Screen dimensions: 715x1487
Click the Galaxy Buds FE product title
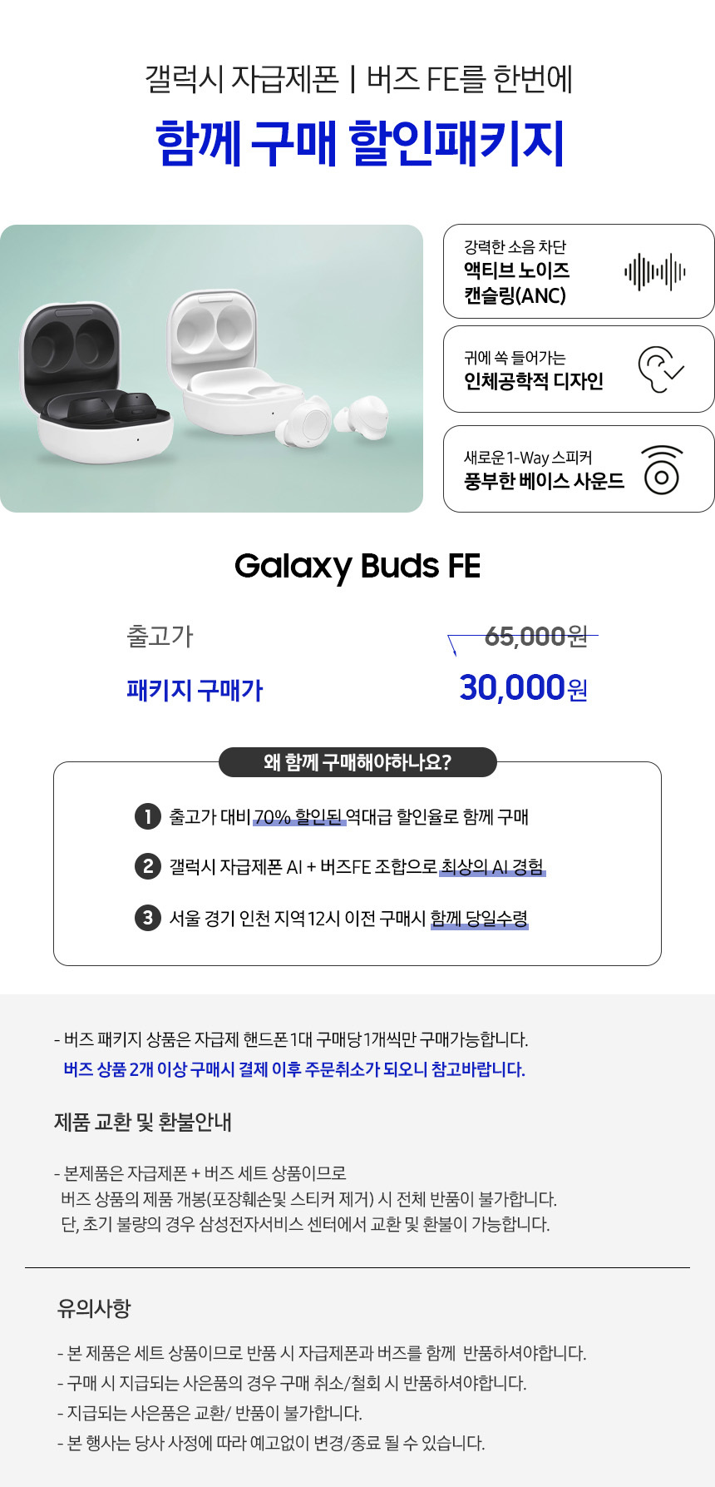(x=357, y=566)
